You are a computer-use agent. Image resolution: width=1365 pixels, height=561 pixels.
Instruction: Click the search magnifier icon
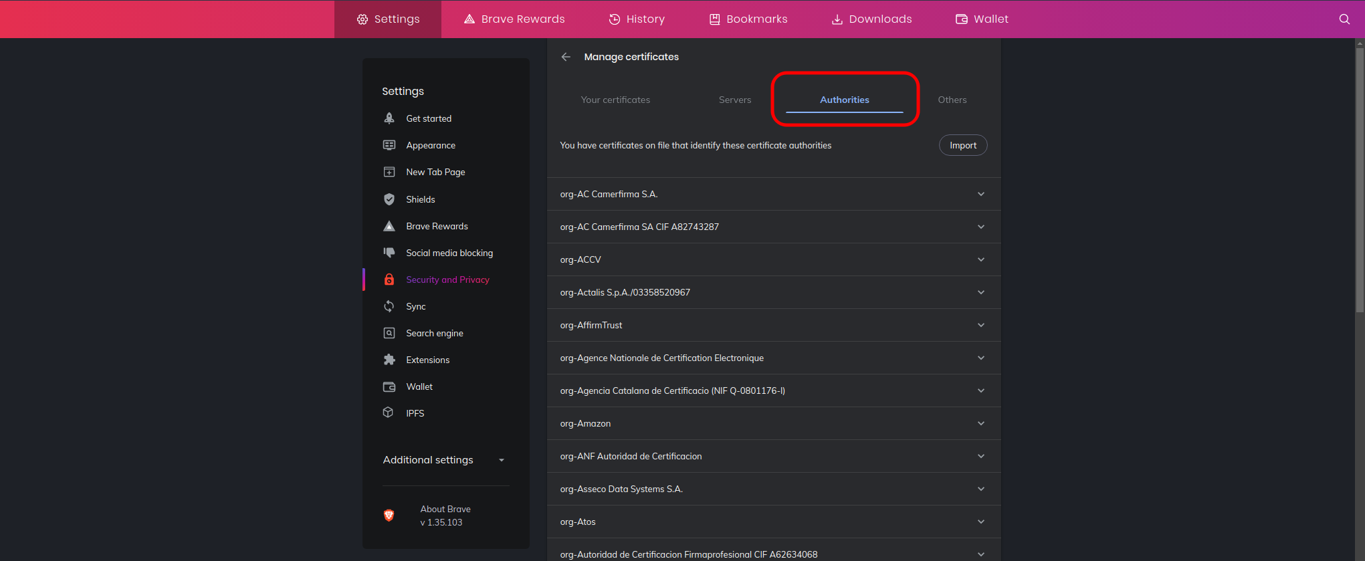coord(1344,19)
